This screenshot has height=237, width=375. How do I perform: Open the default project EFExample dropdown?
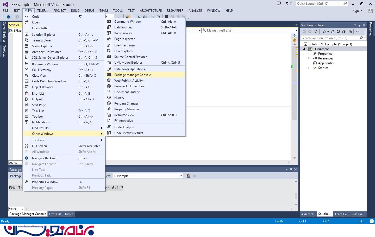tap(181, 176)
